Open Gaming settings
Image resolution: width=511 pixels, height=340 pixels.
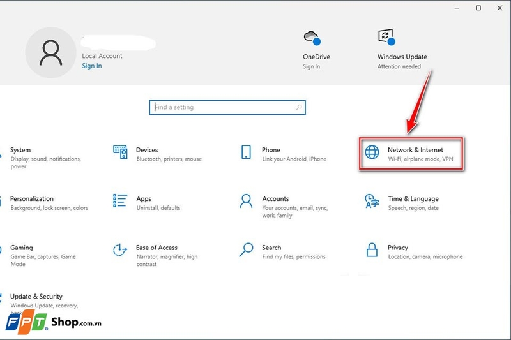[42, 255]
